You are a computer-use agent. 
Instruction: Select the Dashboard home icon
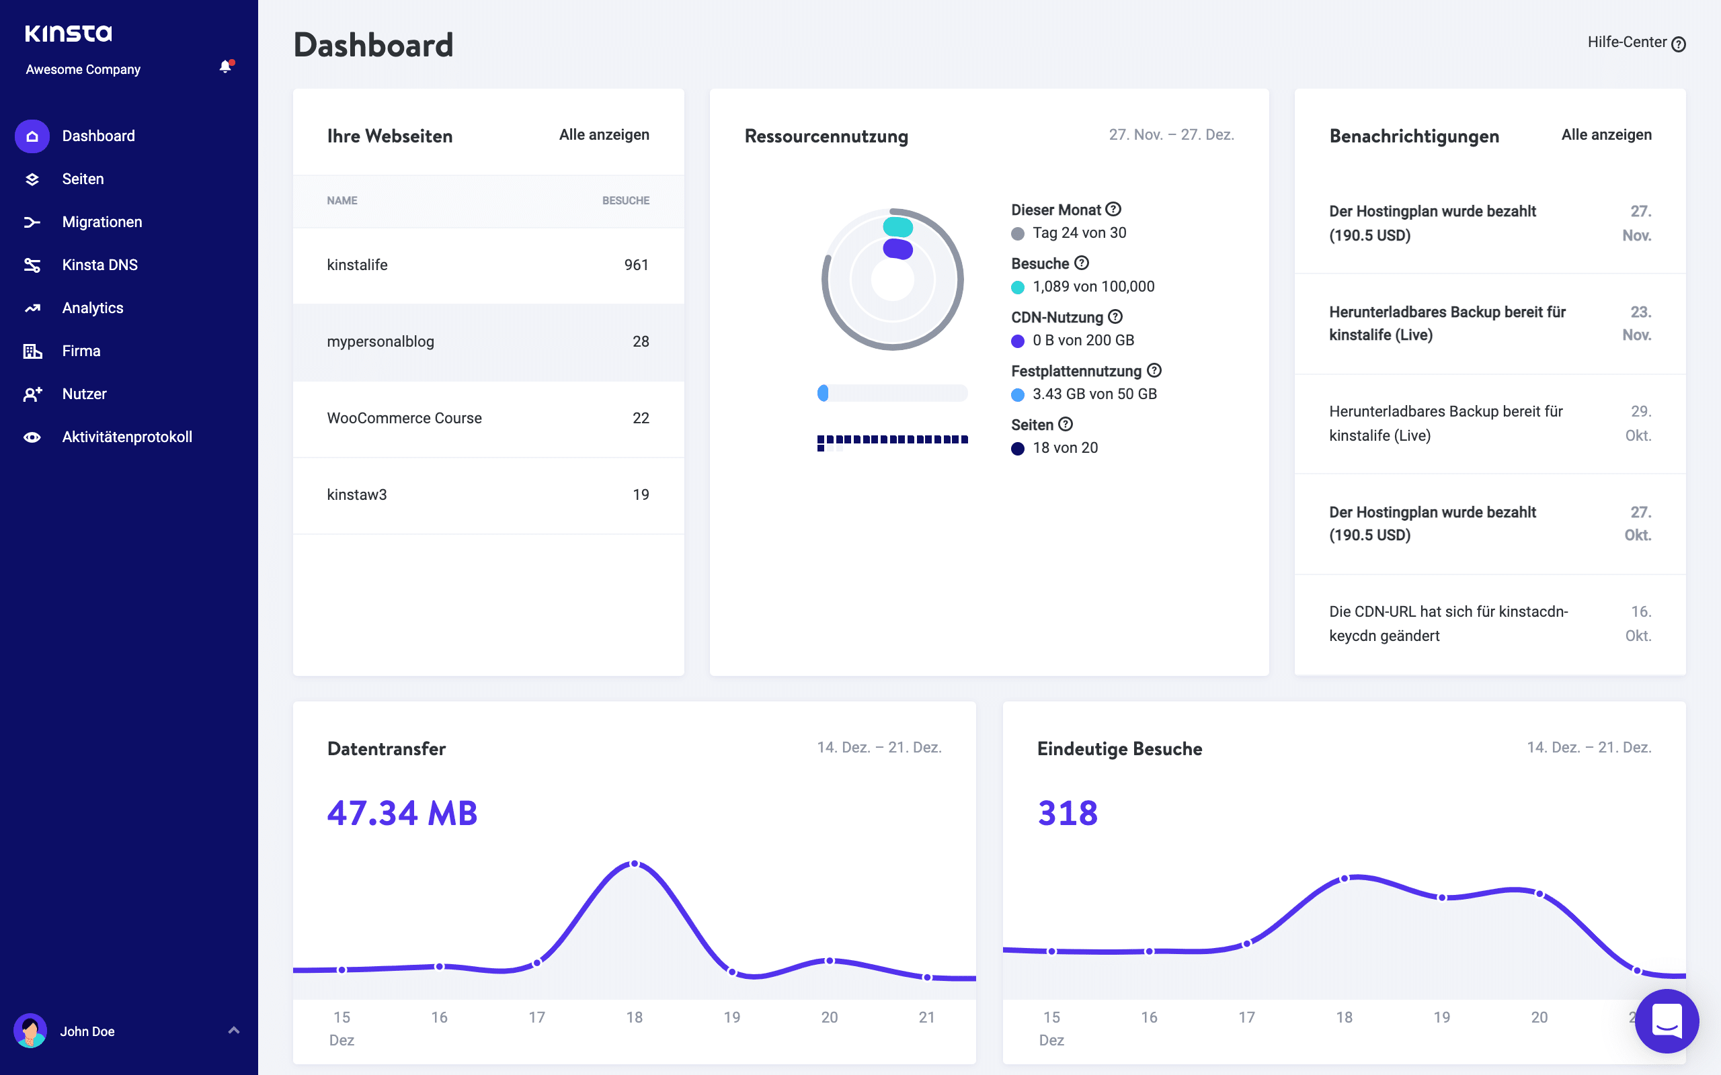32,136
